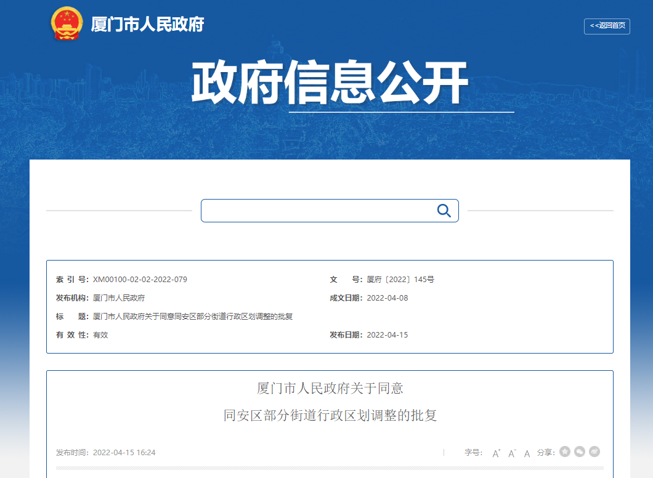This screenshot has width=653, height=478.
Task: Open the 厦门市人民政府 header title link
Action: tap(147, 25)
